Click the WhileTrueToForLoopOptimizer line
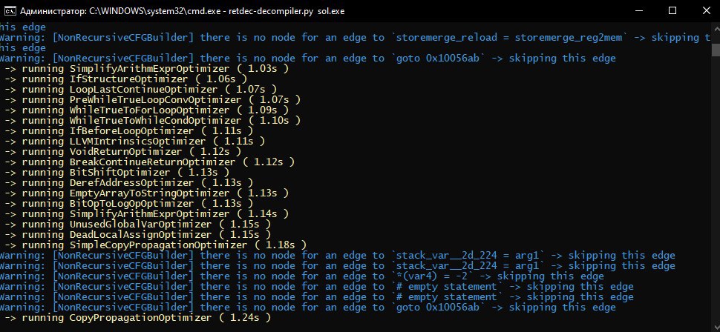Viewport: 720px width, 332px height. [x=146, y=110]
